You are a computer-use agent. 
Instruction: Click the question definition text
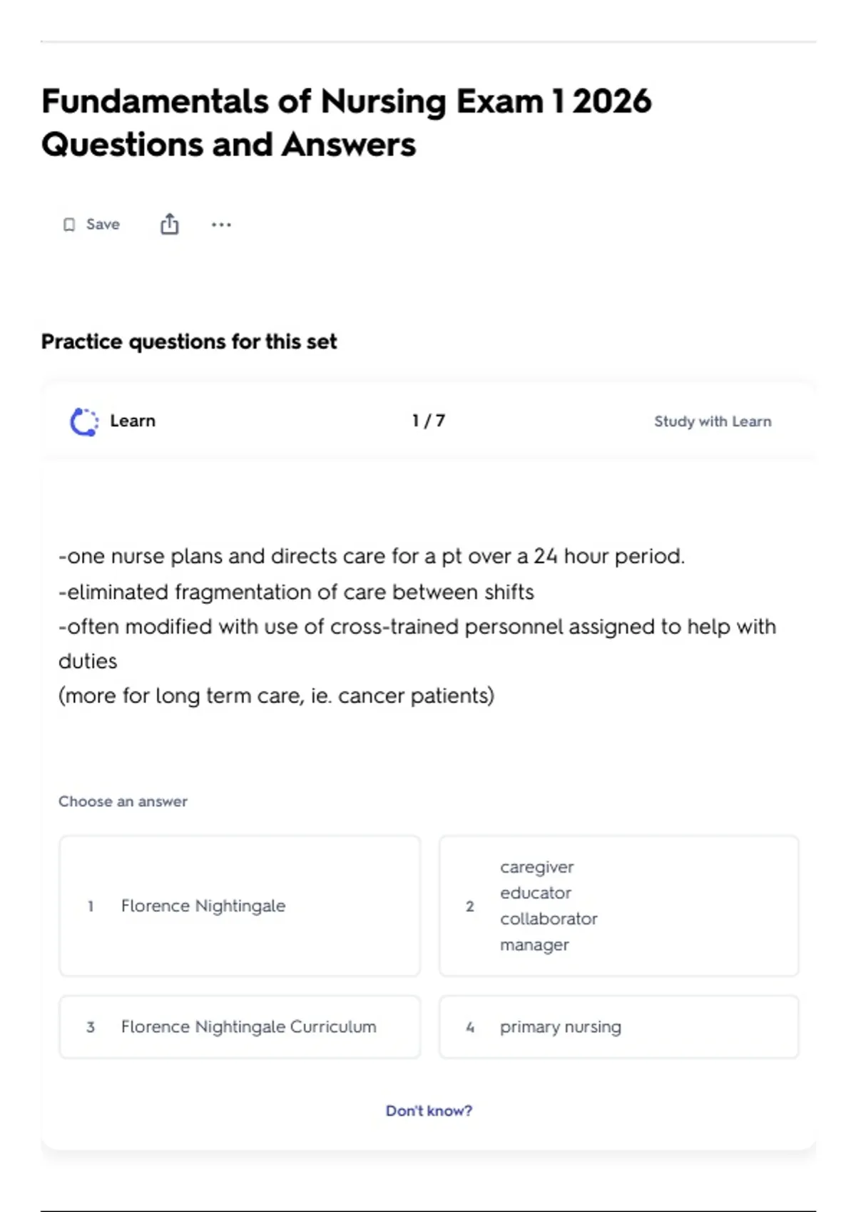(417, 625)
